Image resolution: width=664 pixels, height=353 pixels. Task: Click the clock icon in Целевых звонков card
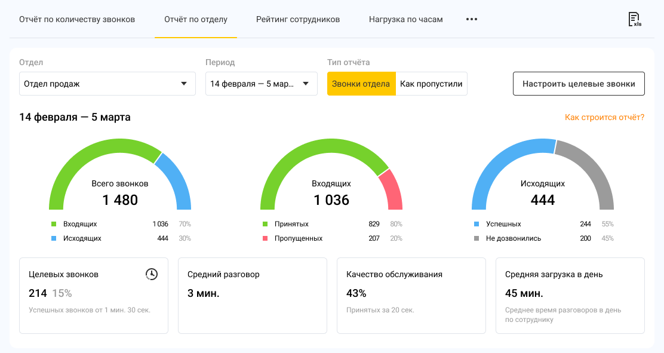pyautogui.click(x=152, y=274)
